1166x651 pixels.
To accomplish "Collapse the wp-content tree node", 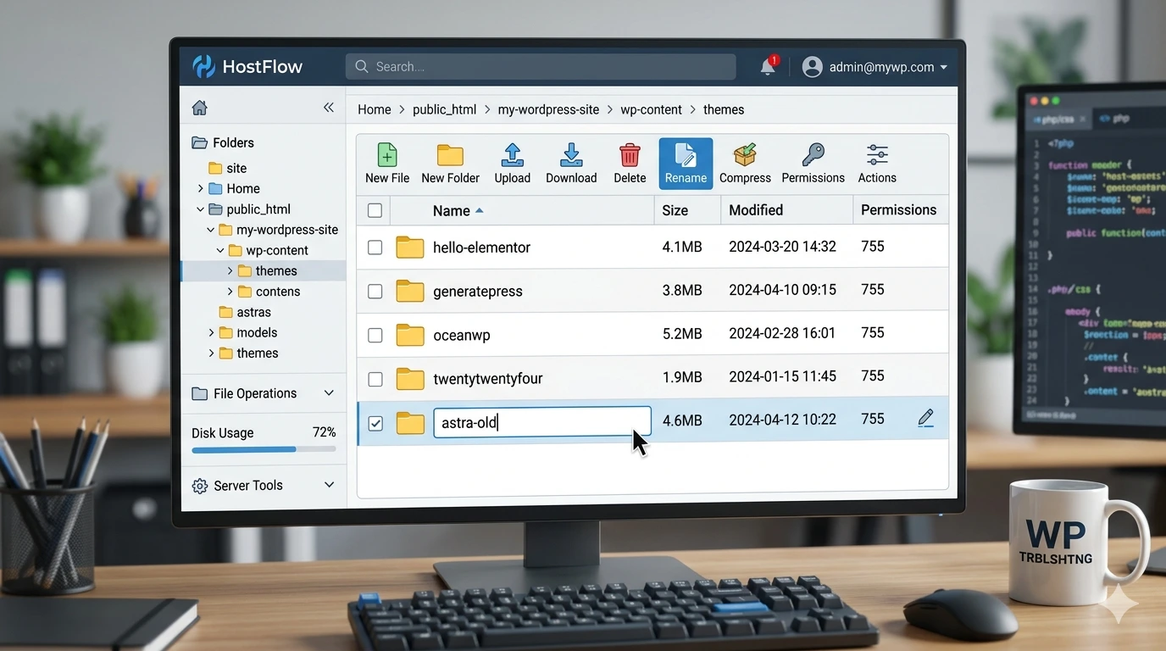I will click(220, 250).
